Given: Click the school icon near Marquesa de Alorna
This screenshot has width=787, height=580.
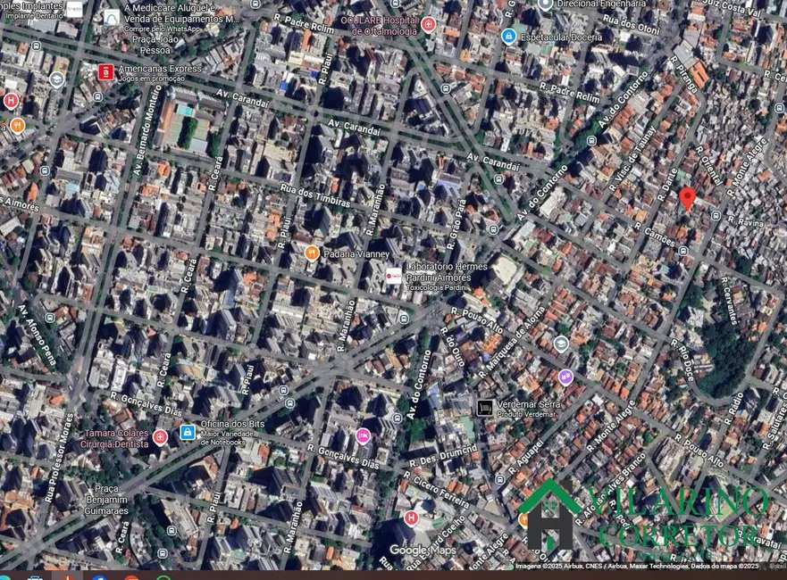Looking at the screenshot, I should [x=561, y=344].
